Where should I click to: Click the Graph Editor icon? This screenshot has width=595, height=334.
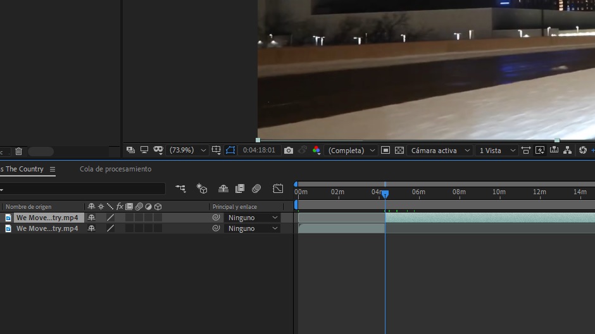click(x=278, y=189)
